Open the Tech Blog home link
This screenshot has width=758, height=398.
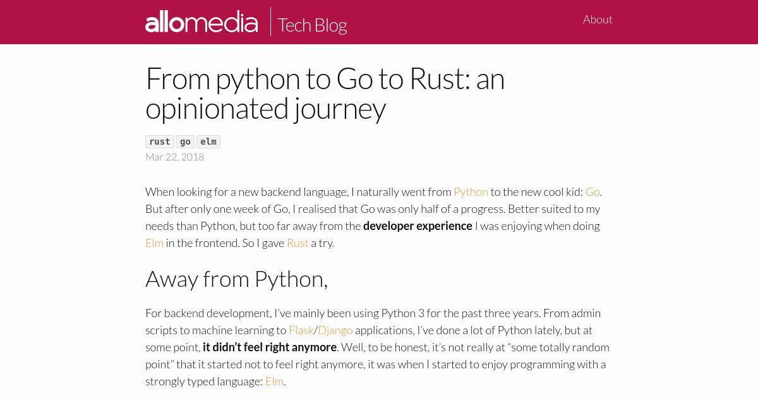coord(312,25)
